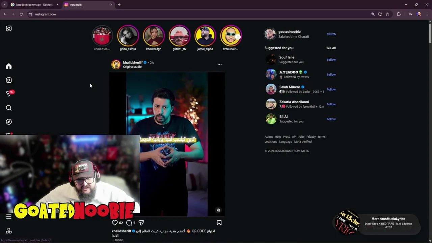Open the Reels icon in sidebar
This screenshot has height=243, width=432.
pos(9,80)
